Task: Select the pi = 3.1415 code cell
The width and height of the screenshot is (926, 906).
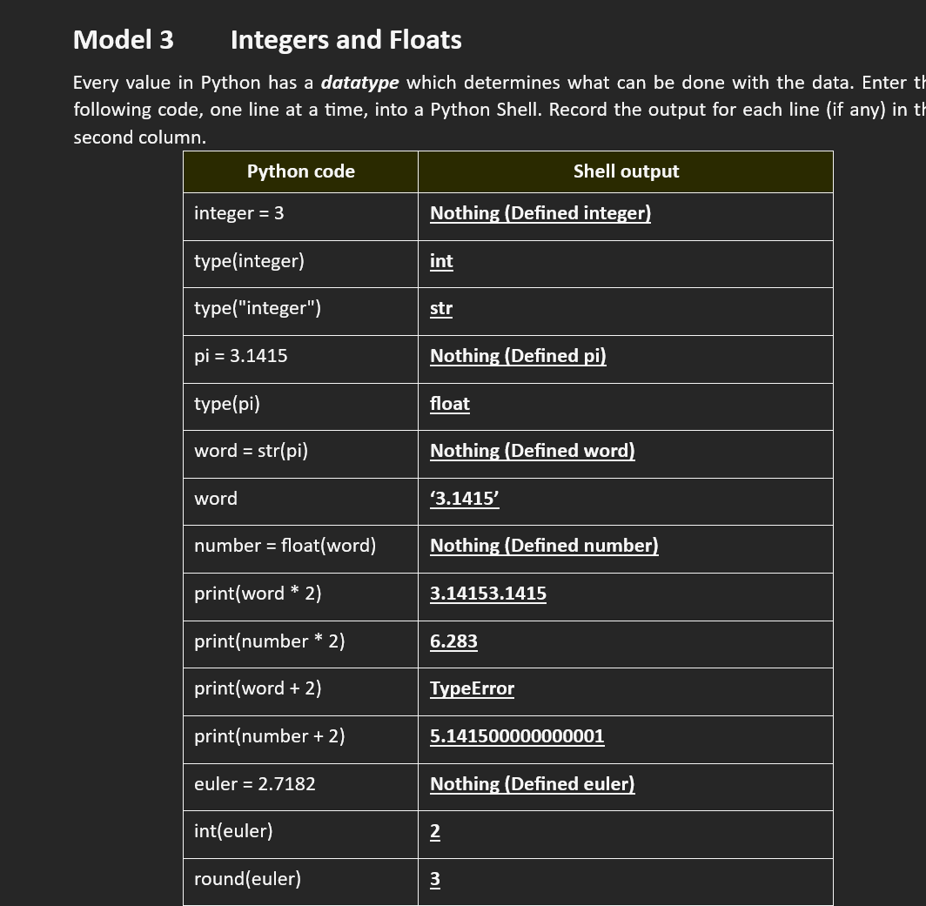Action: tap(240, 356)
